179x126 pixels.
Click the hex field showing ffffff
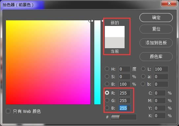(x=124, y=117)
